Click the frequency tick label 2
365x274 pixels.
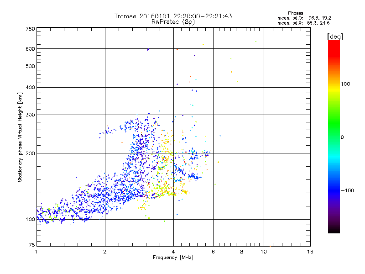[105, 252]
